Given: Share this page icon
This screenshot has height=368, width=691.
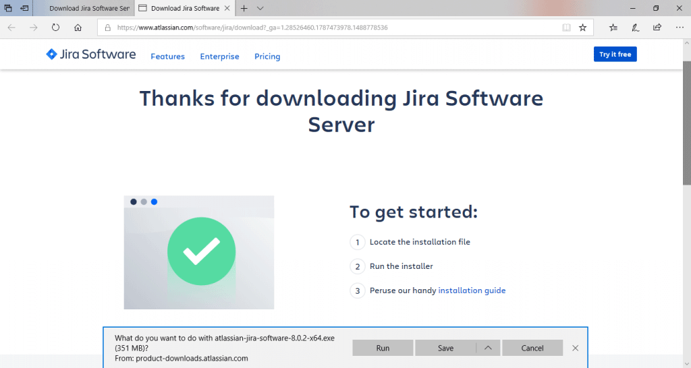Looking at the screenshot, I should coord(657,27).
